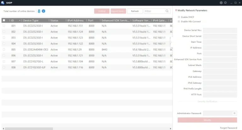This screenshot has height=130, width=242.
Task: Click the Subnet Mask input field
Action: pos(220,65)
